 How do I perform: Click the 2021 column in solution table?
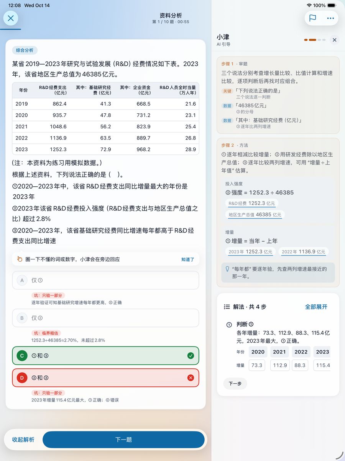tap(279, 352)
